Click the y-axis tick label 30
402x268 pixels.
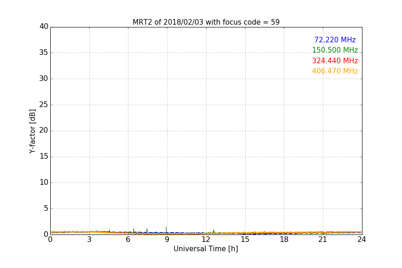[44, 79]
